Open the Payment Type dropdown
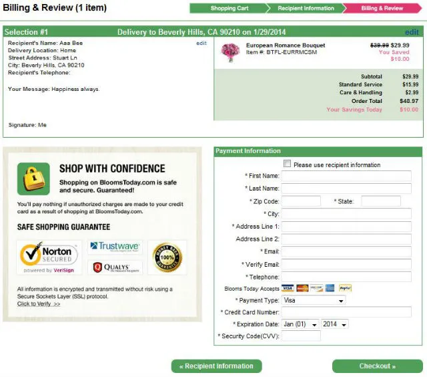 (313, 301)
